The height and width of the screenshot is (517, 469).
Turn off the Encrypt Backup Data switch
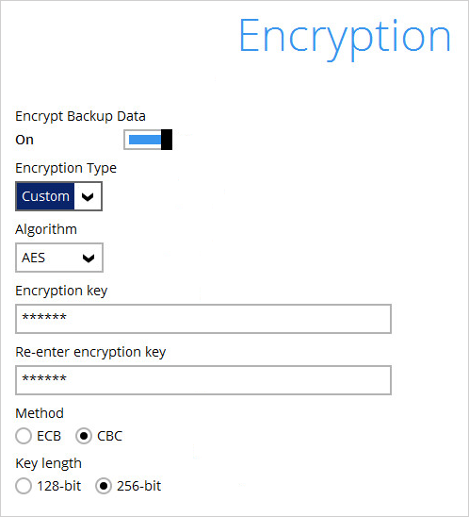(148, 140)
